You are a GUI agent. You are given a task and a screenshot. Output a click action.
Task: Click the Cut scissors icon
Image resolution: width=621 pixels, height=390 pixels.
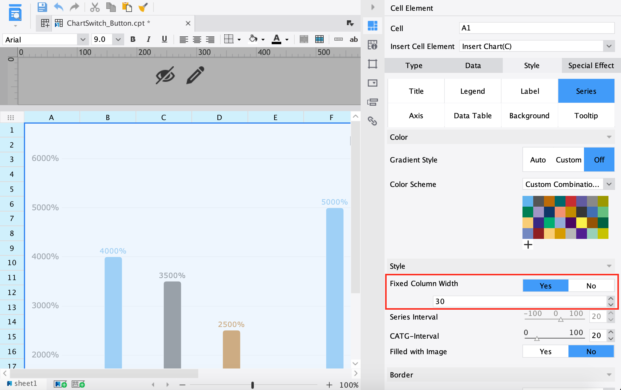pos(95,7)
